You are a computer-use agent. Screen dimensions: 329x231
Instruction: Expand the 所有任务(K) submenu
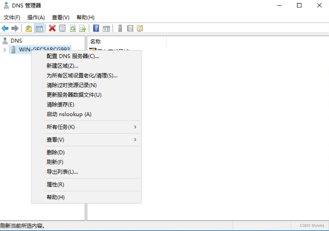pyautogui.click(x=86, y=127)
